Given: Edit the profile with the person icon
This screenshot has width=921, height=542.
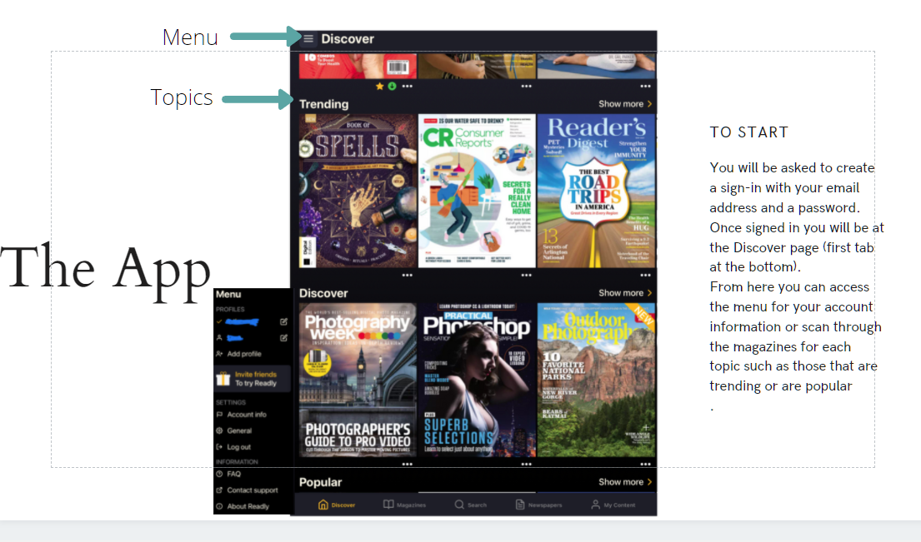Looking at the screenshot, I should (x=283, y=338).
